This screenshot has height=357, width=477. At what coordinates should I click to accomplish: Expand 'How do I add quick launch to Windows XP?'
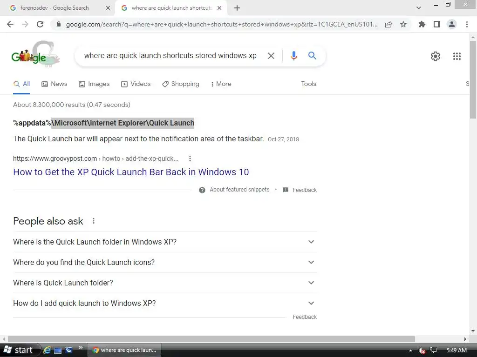coord(164,303)
